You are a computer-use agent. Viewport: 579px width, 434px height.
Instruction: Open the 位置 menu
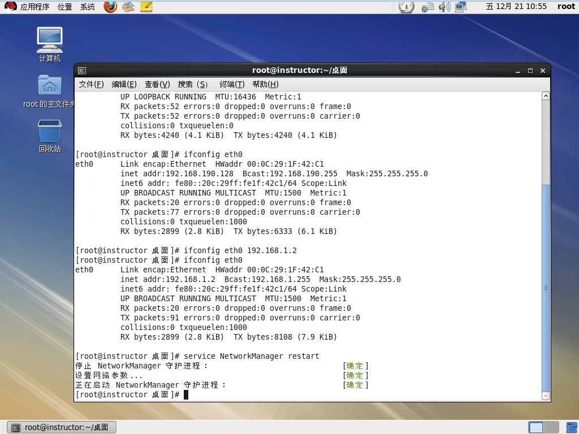pyautogui.click(x=64, y=7)
